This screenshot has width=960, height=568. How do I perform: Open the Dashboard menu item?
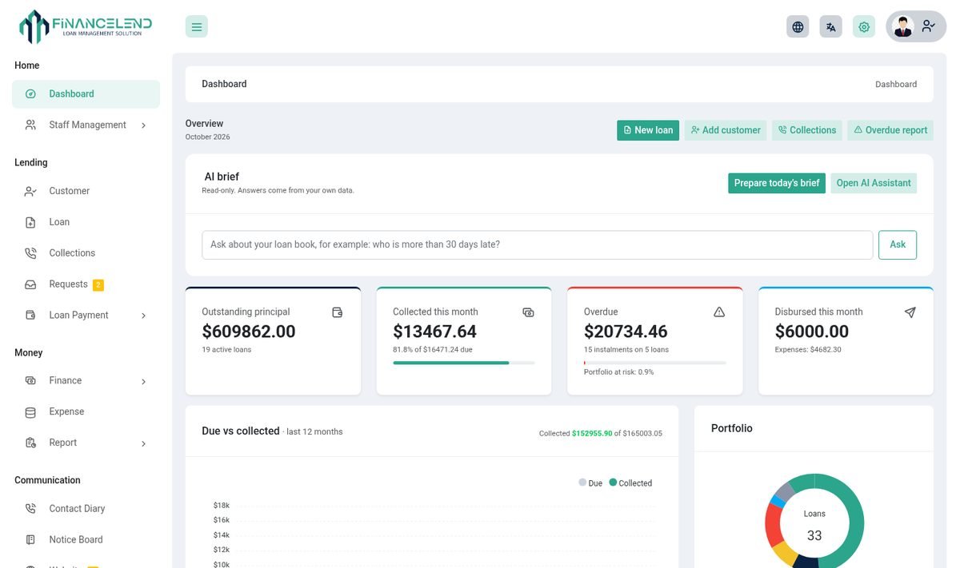coord(86,93)
